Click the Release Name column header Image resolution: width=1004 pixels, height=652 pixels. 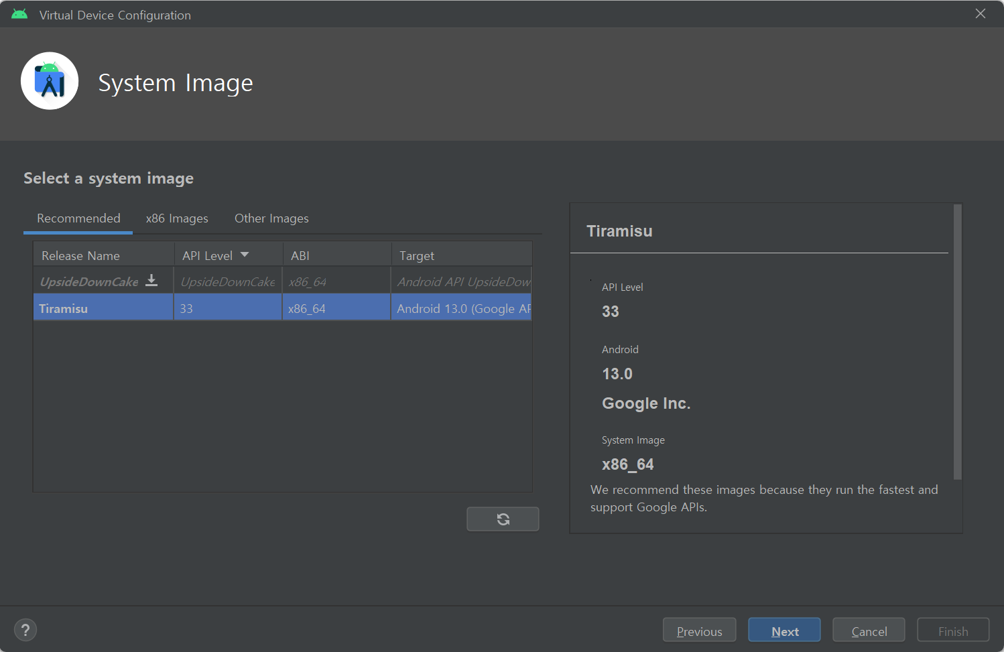point(104,255)
